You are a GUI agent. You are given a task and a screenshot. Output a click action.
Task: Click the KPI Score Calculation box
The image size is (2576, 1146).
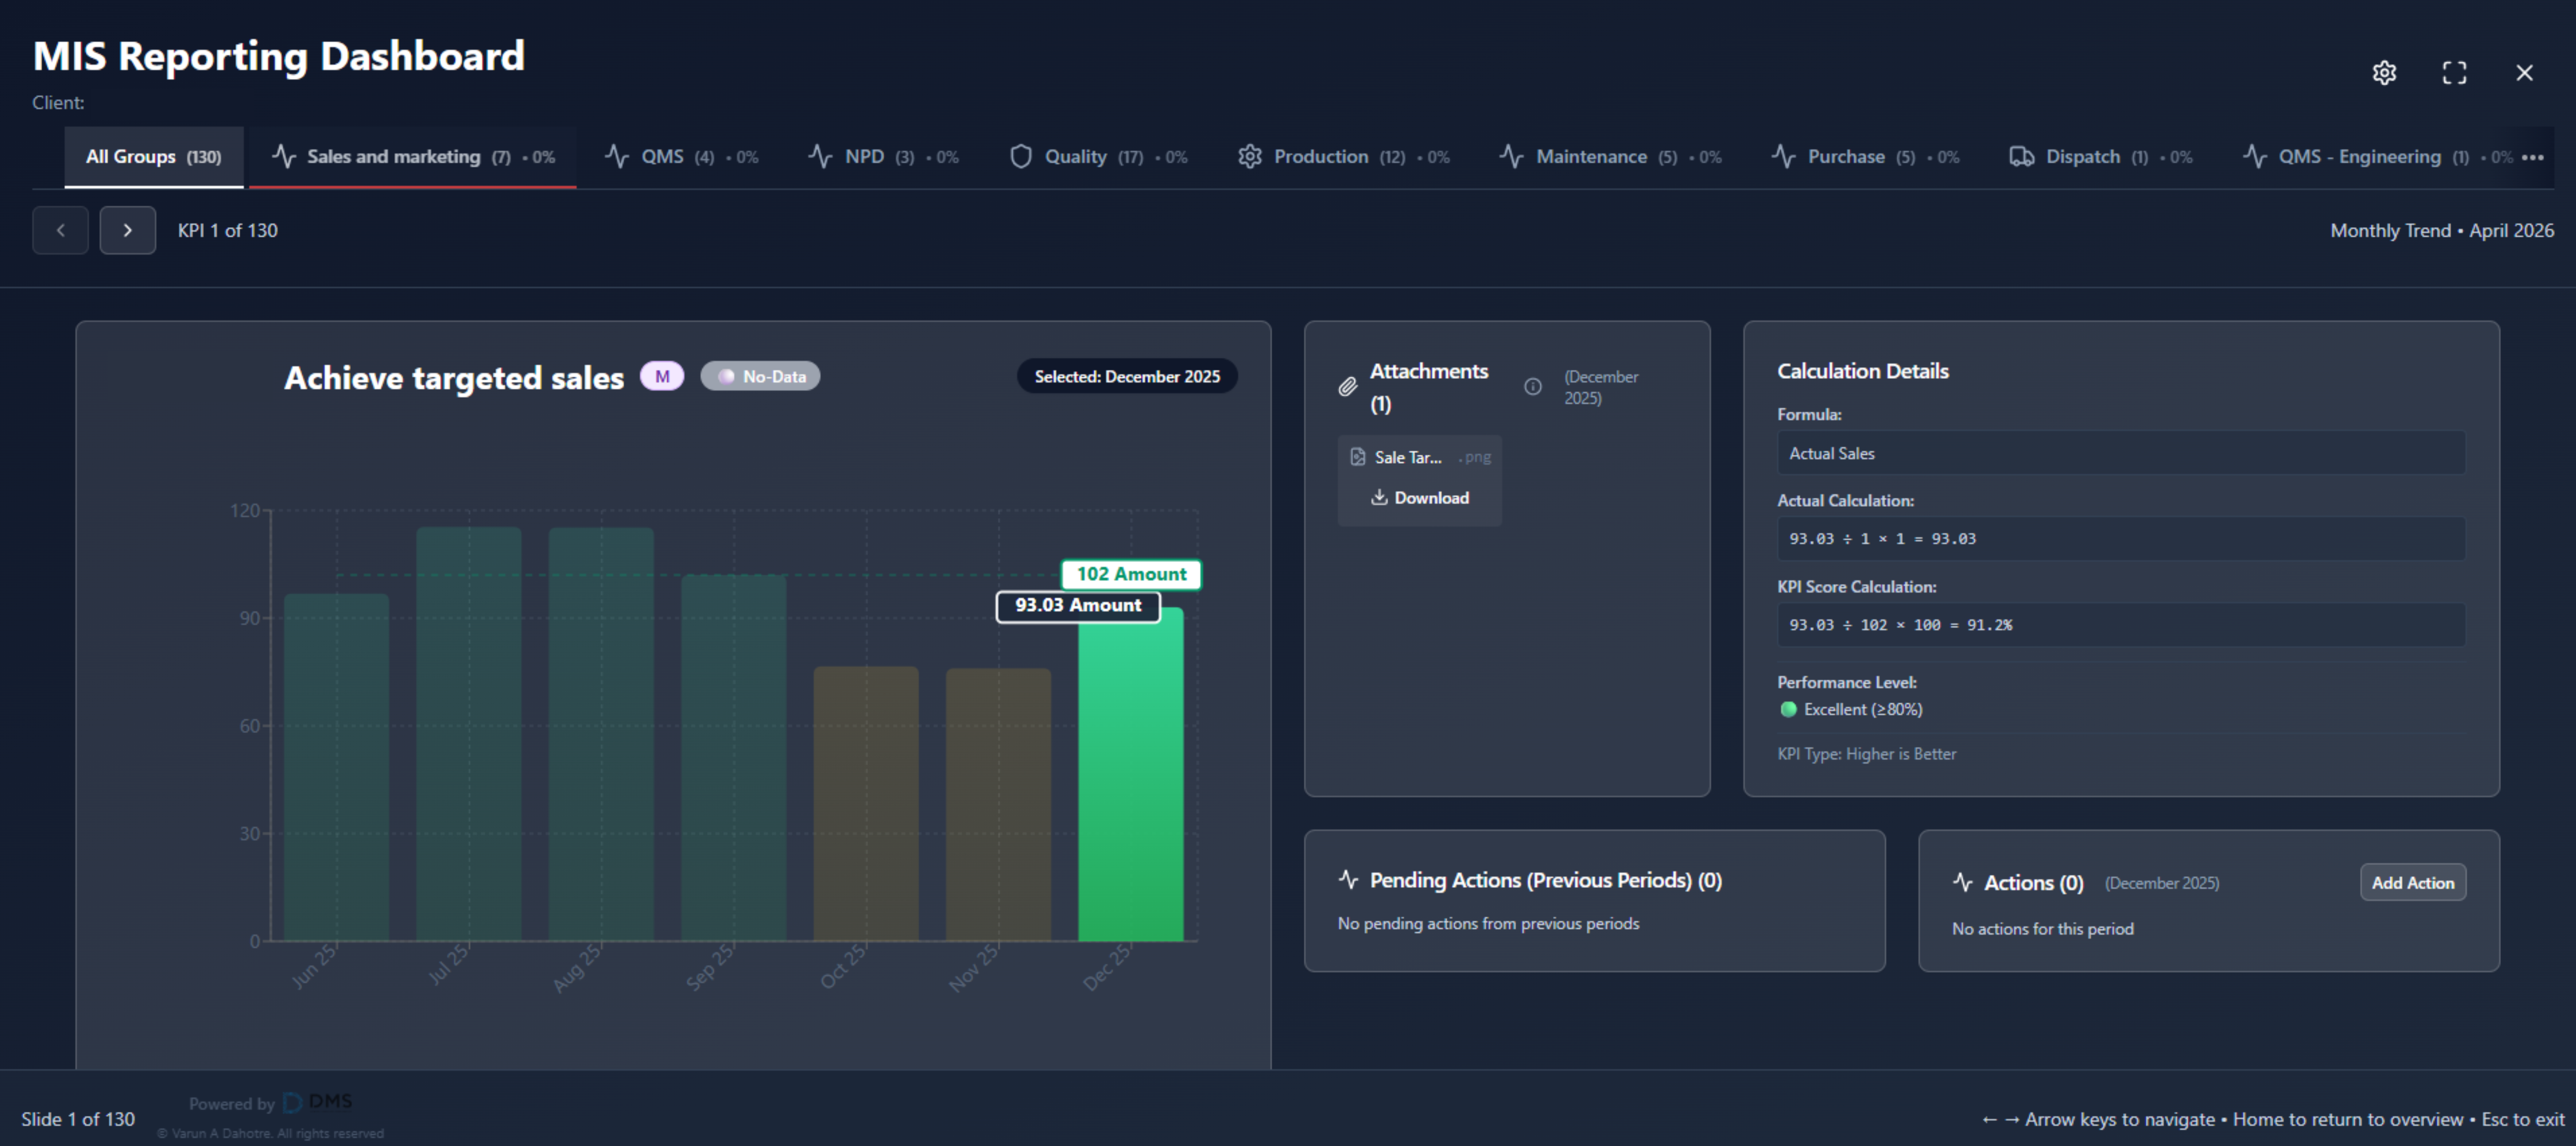(2121, 625)
